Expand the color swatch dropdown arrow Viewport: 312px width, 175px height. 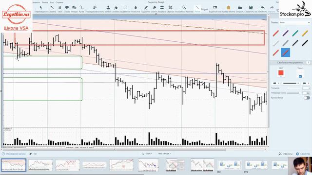pos(281,76)
